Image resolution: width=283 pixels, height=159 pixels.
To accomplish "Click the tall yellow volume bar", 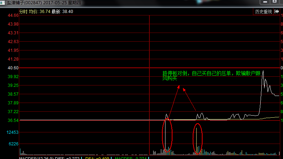I will 196,141.
